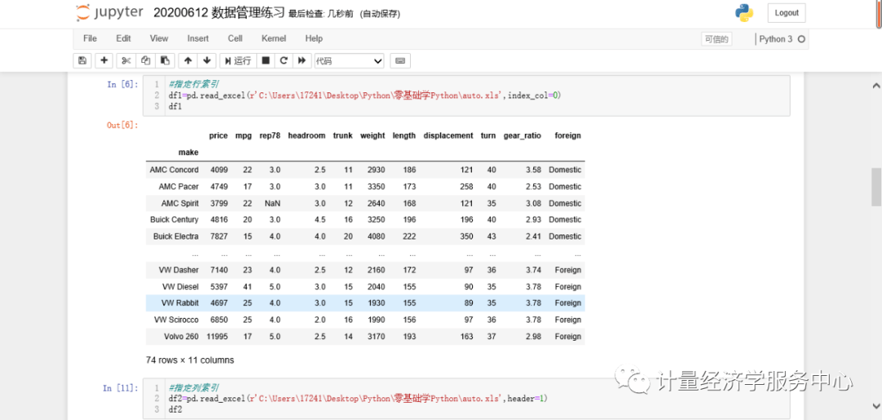Click the rep78 column header
882x420 pixels.
270,136
